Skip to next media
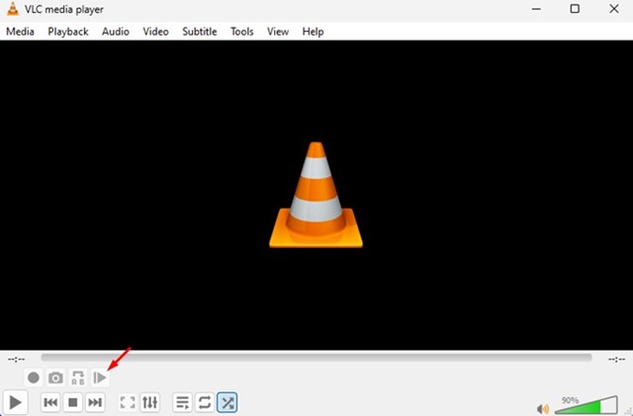This screenshot has height=416, width=633. (x=95, y=402)
